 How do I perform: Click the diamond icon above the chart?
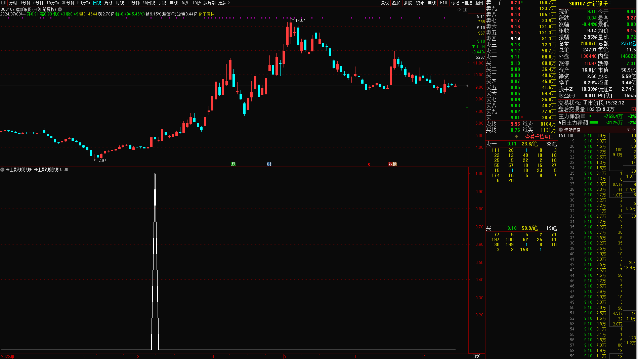coord(459,10)
